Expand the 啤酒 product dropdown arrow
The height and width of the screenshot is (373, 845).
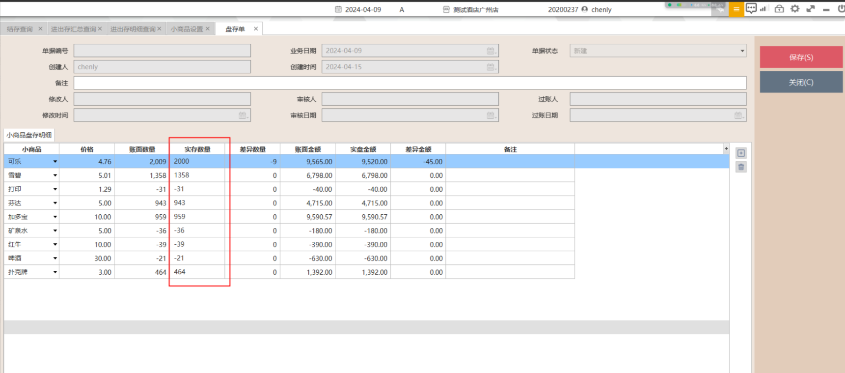[x=55, y=258]
